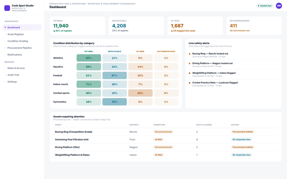Click the DECOMMISSIONED column header in heatmap
The image size is (287, 179).
tap(166, 51)
